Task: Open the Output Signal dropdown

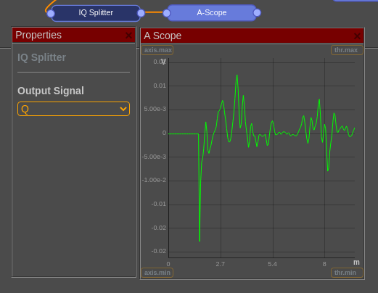Action: coord(73,109)
